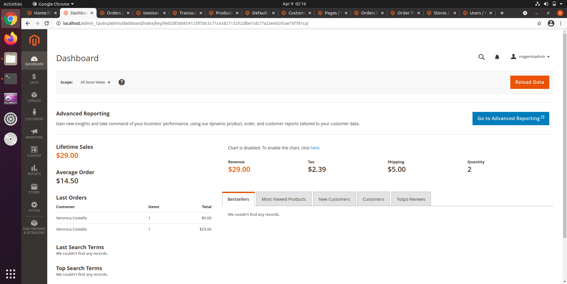Viewport: 567px width, 284px height.
Task: Click the Tax $2.39 value
Action: 317,169
